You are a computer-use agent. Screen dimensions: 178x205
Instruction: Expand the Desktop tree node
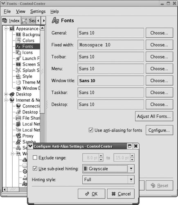(x=6, y=94)
